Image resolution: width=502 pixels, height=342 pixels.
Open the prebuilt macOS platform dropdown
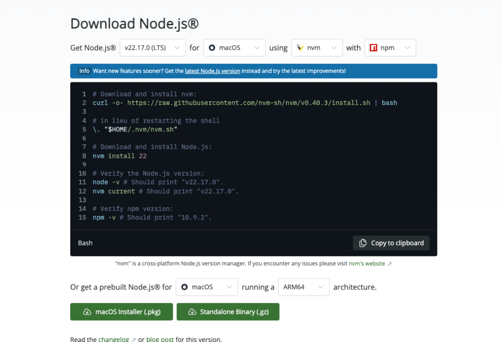[x=207, y=287]
